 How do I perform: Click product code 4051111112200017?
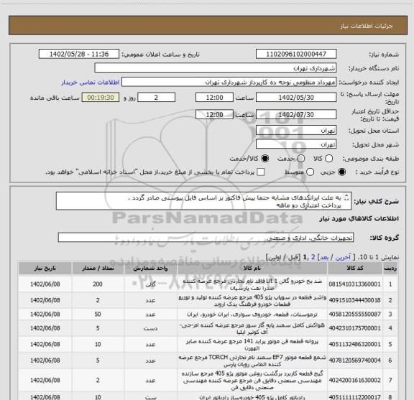[354, 397]
